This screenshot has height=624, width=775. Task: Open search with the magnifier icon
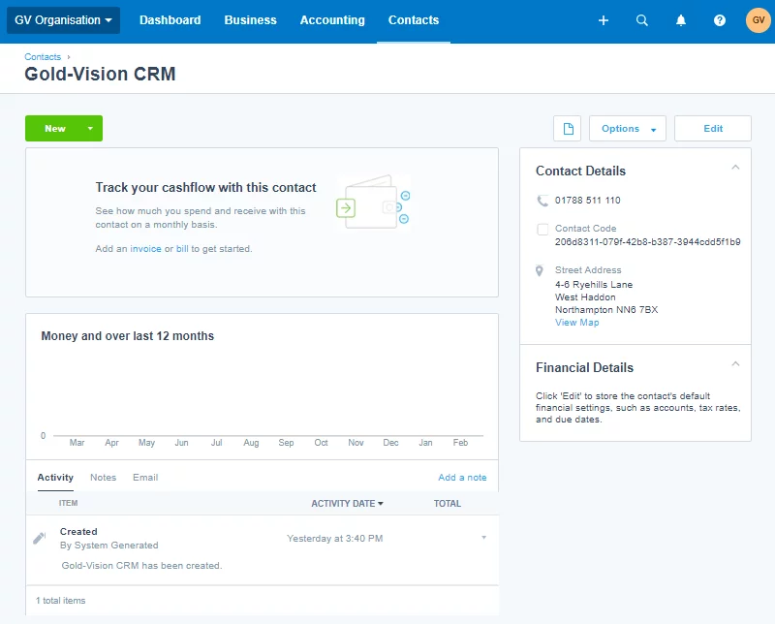(641, 20)
